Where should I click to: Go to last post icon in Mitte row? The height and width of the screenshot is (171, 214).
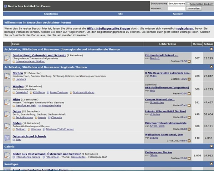(x=189, y=105)
